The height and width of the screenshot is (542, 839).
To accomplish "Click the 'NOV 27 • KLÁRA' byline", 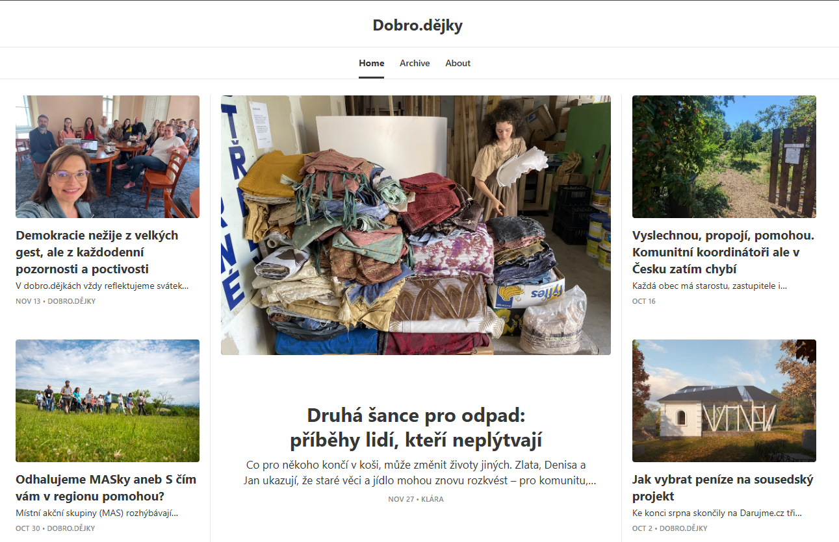I will [416, 499].
